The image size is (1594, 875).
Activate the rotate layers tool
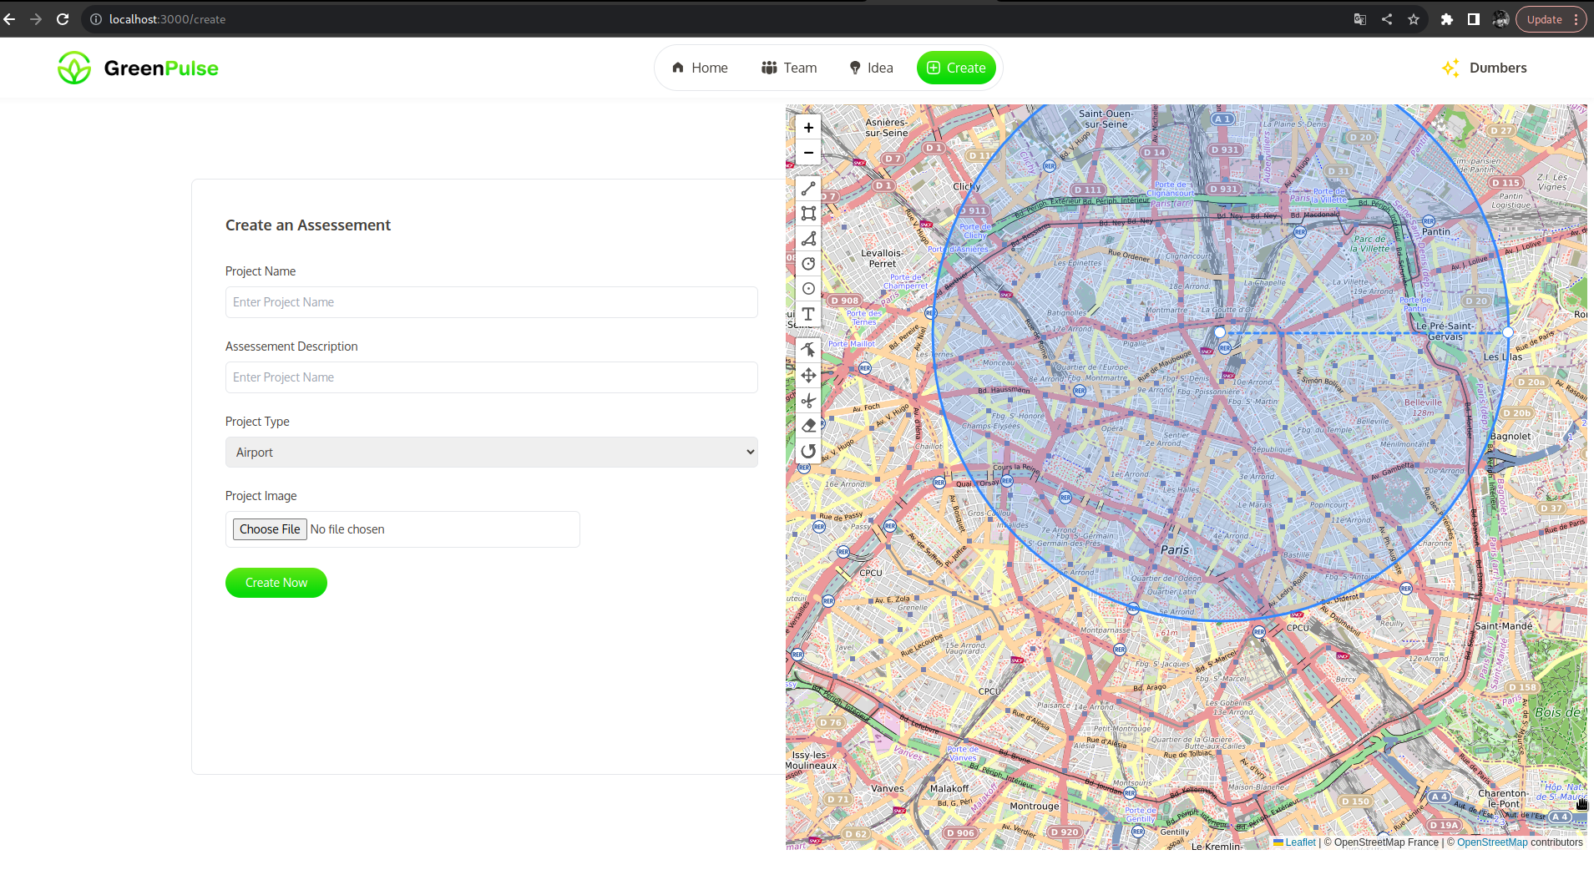[x=808, y=451]
